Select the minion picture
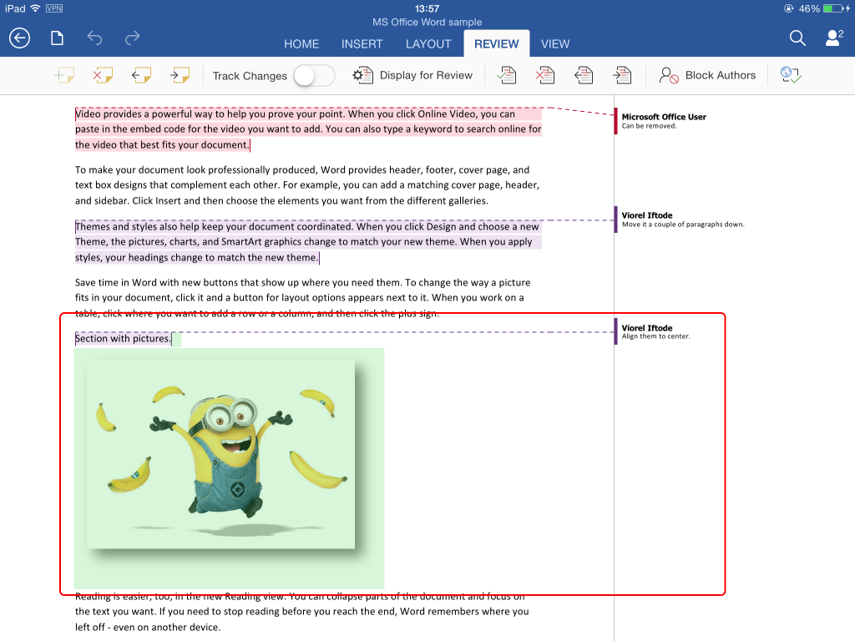This screenshot has width=855, height=641. click(x=220, y=454)
